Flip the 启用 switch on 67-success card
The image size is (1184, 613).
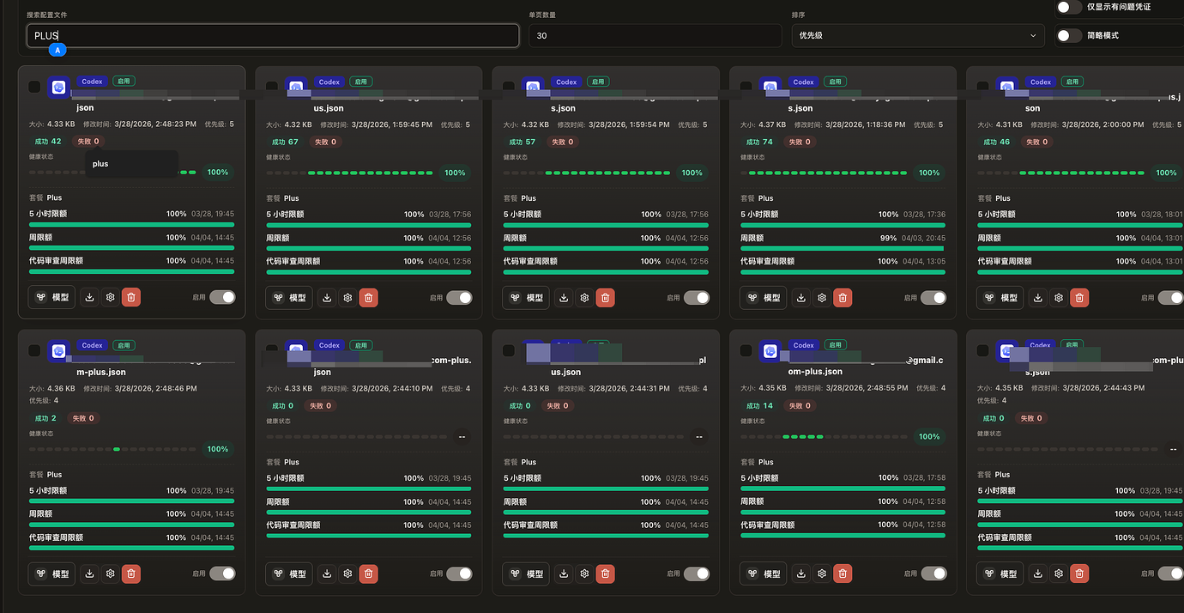[x=459, y=298]
